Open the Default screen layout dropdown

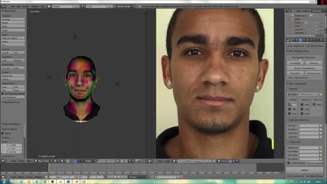click(x=62, y=7)
